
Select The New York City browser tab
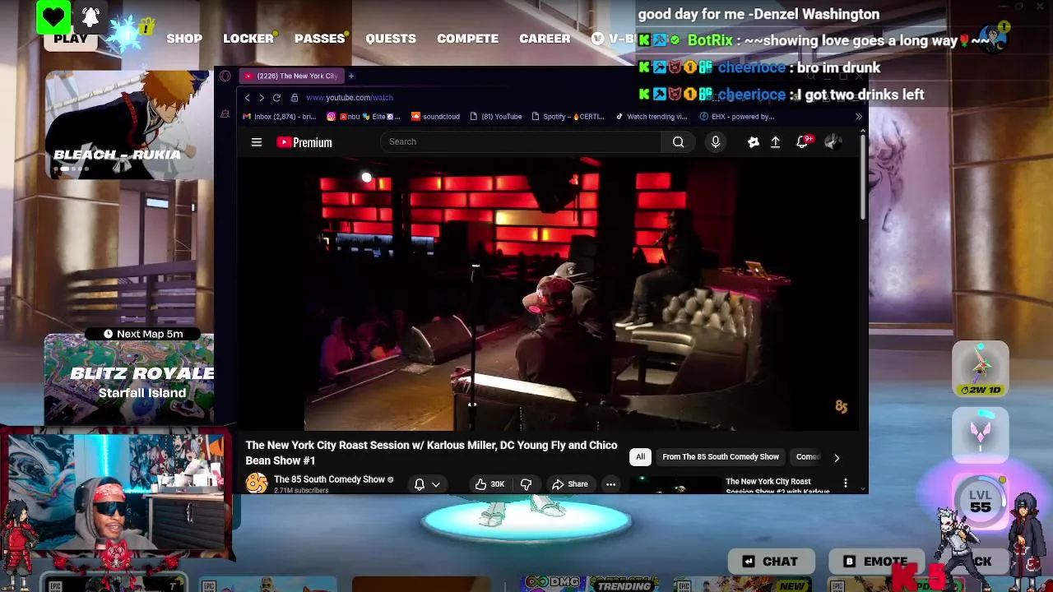(292, 76)
